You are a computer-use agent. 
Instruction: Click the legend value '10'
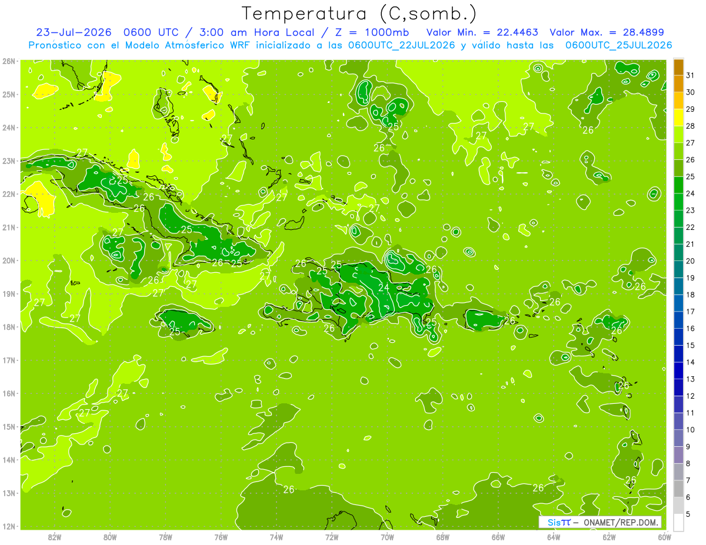[691, 430]
